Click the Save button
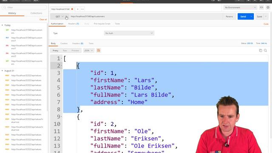 click(260, 17)
